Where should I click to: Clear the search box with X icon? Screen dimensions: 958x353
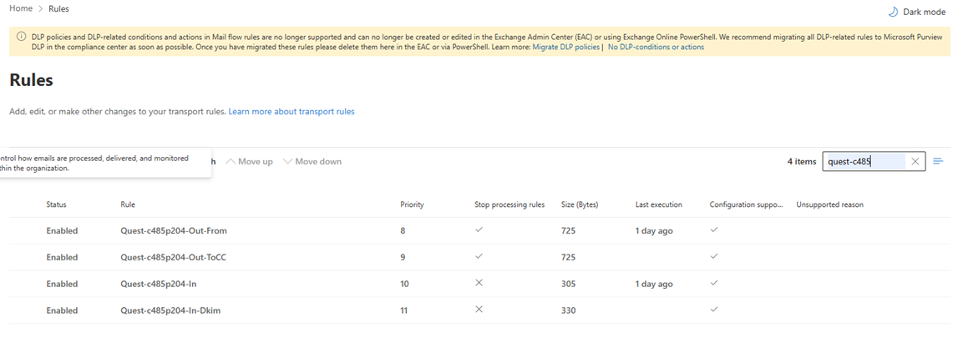coord(915,162)
